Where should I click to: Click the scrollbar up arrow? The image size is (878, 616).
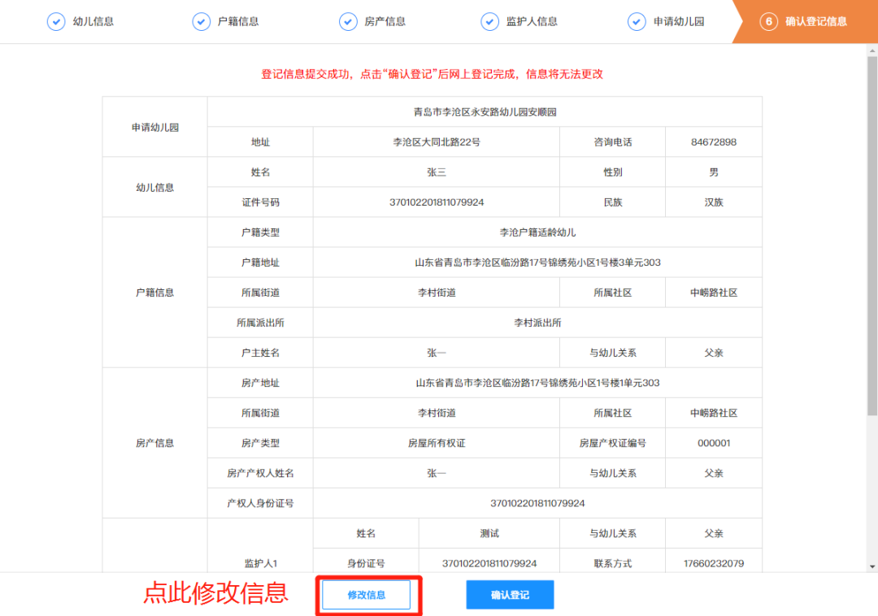871,50
